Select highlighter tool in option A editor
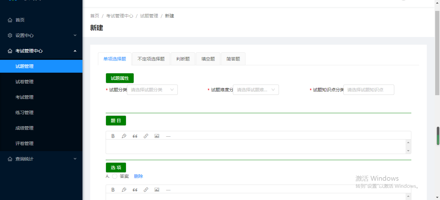 coord(124,190)
